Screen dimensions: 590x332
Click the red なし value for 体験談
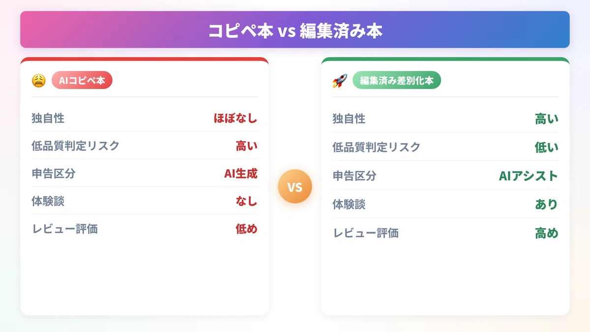246,201
